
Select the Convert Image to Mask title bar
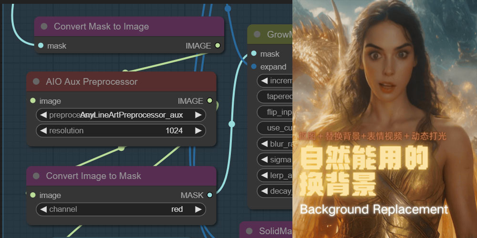(121, 176)
